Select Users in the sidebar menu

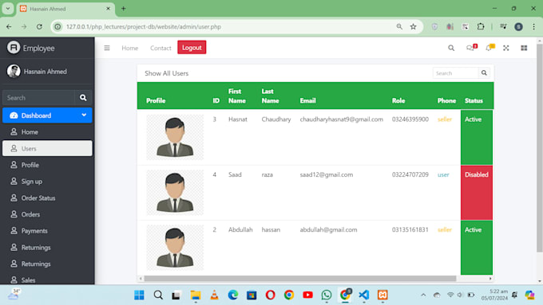click(x=47, y=149)
